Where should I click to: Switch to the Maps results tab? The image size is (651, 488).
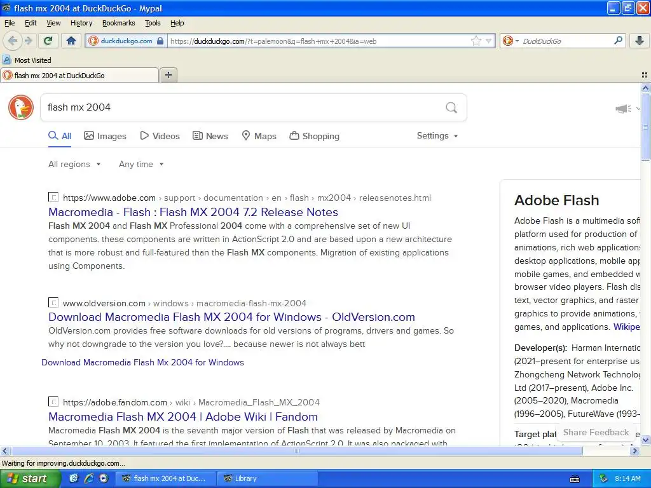click(259, 136)
